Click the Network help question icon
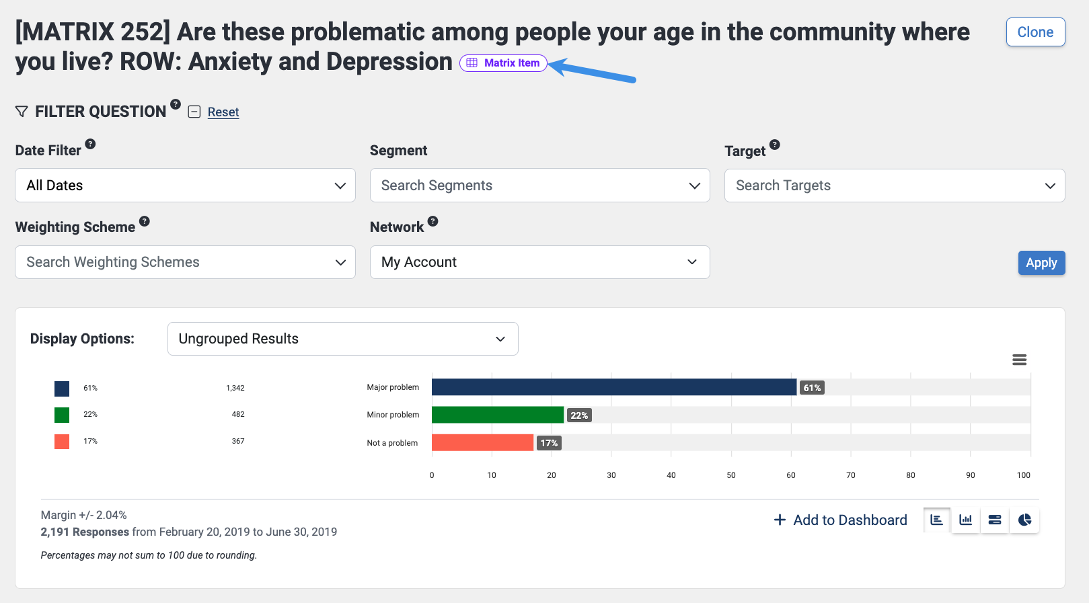 [x=433, y=221]
